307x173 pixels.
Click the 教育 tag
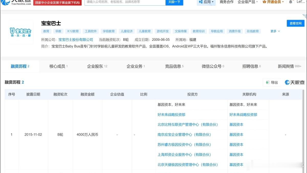(x=46, y=31)
